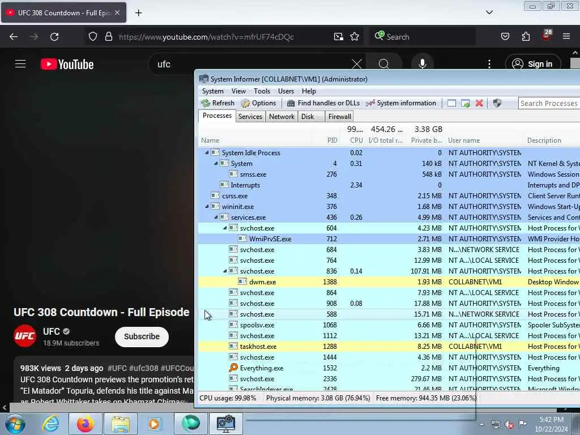This screenshot has height=435, width=580.
Task: Open the Windows Start button
Action: [15, 424]
